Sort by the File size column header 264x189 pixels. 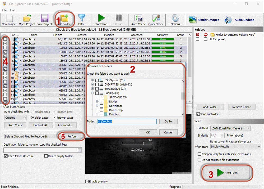coord(58,35)
